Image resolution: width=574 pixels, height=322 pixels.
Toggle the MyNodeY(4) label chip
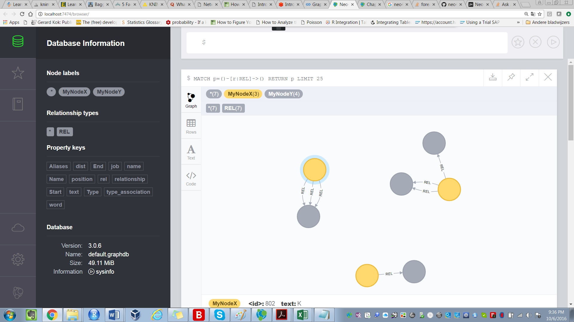pyautogui.click(x=283, y=94)
